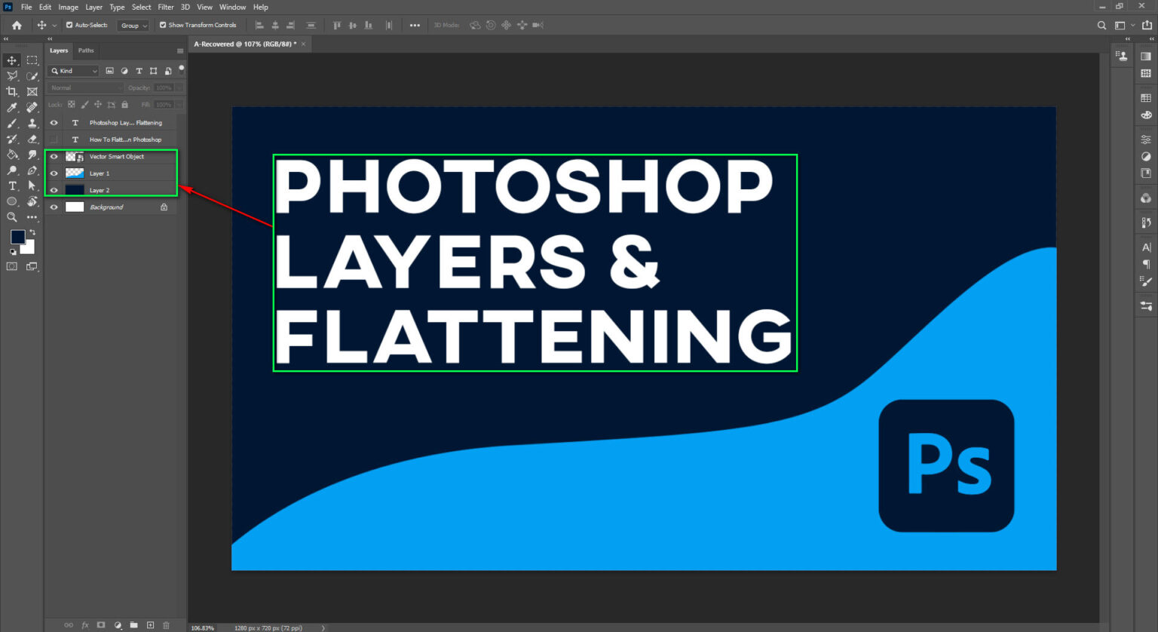Activate the Eyedropper tool
The height and width of the screenshot is (632, 1158).
[x=11, y=107]
